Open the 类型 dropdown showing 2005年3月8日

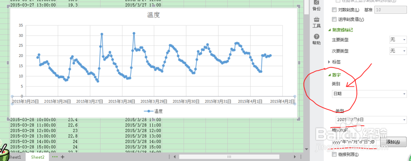[371, 120]
